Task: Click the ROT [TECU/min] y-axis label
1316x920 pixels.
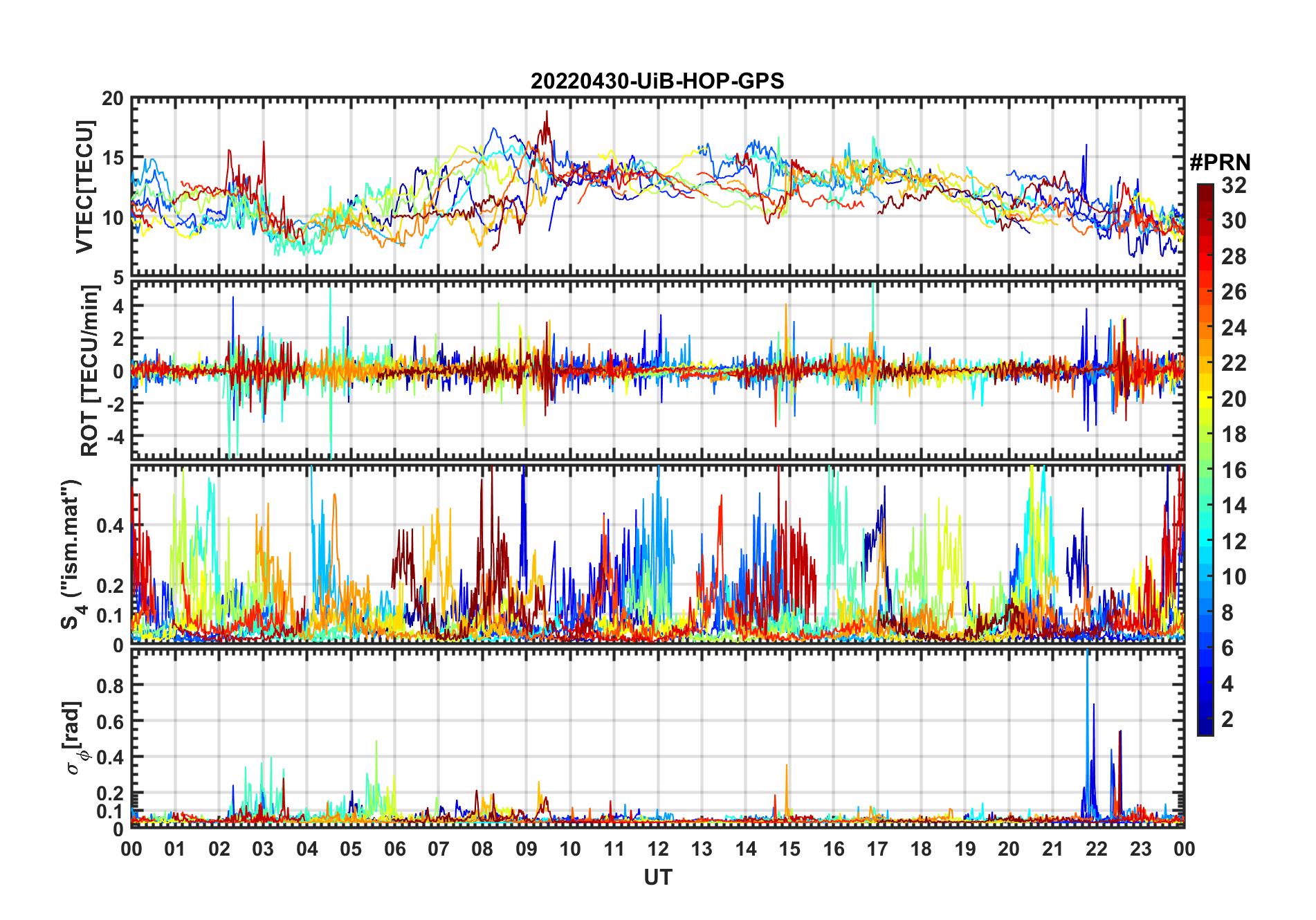Action: pyautogui.click(x=90, y=371)
